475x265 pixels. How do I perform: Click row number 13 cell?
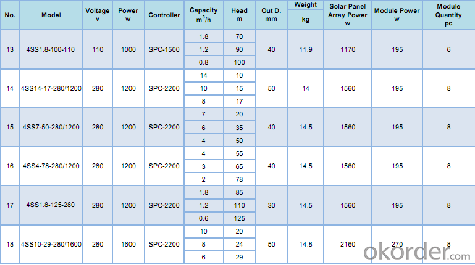pos(10,49)
